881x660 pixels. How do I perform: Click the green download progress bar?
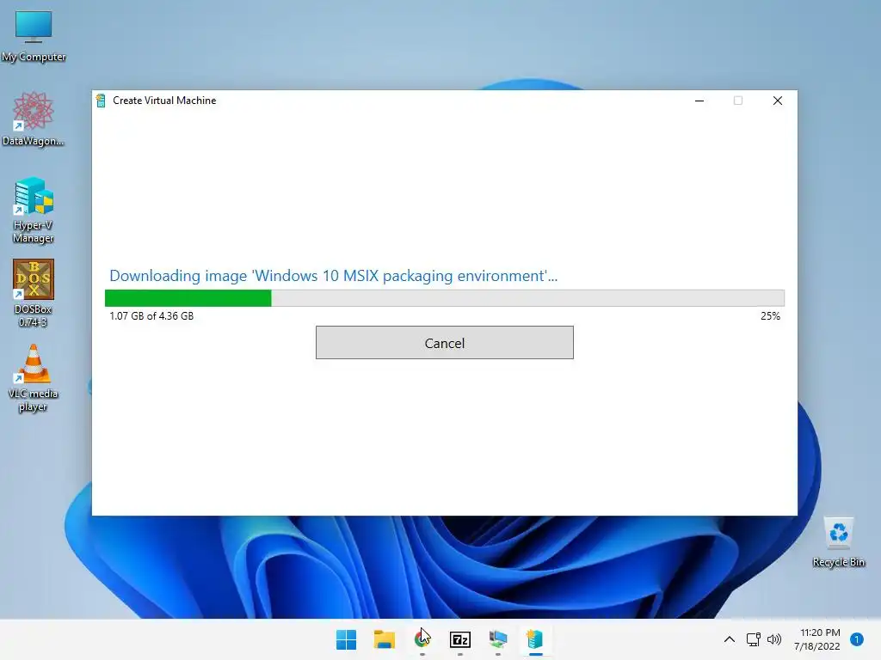445,298
